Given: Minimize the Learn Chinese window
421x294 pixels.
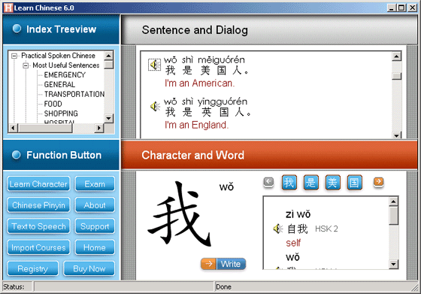Looking at the screenshot, I should 392,8.
